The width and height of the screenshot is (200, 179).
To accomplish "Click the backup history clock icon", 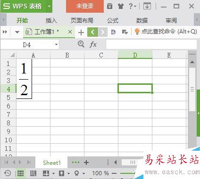I will pyautogui.click(x=7, y=173).
